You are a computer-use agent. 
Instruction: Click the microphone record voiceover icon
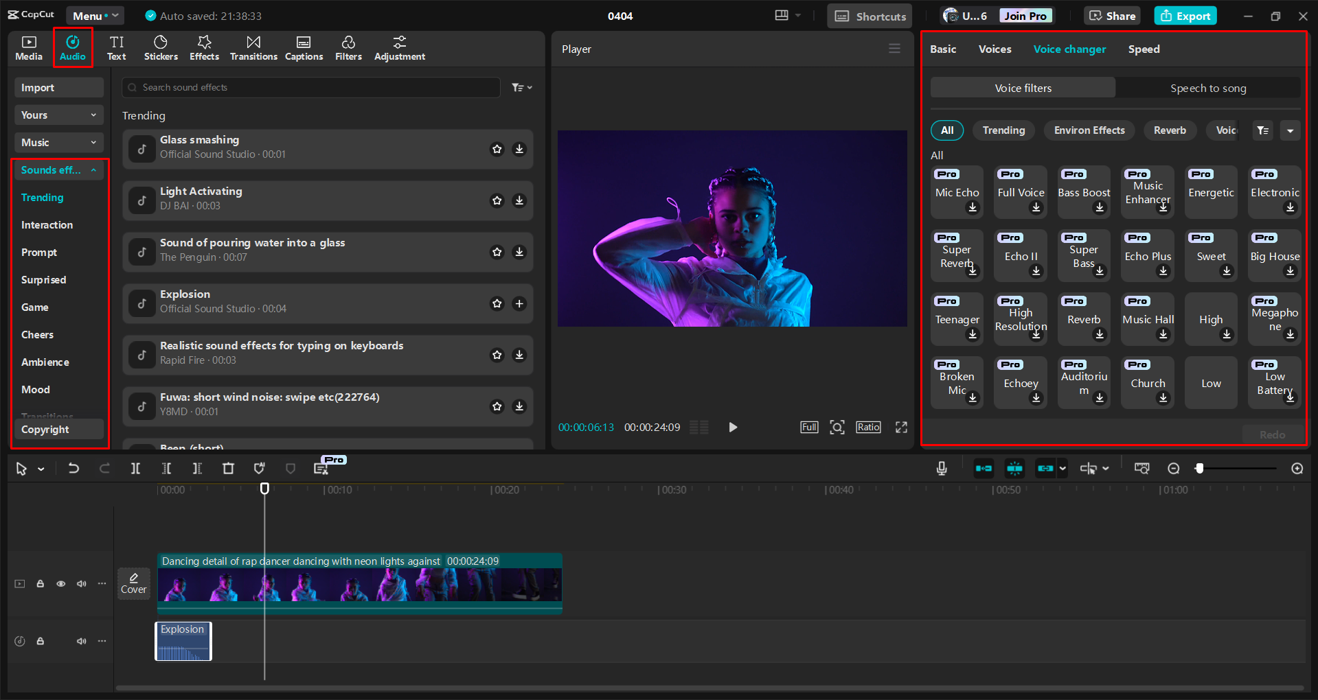(942, 469)
